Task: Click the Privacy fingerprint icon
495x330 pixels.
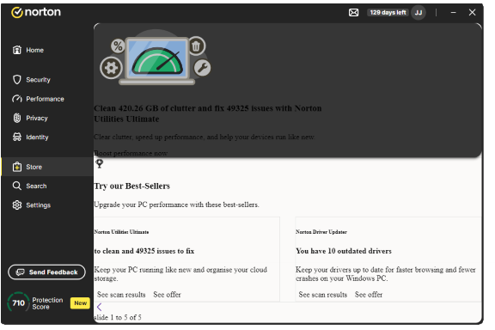Action: (17, 118)
